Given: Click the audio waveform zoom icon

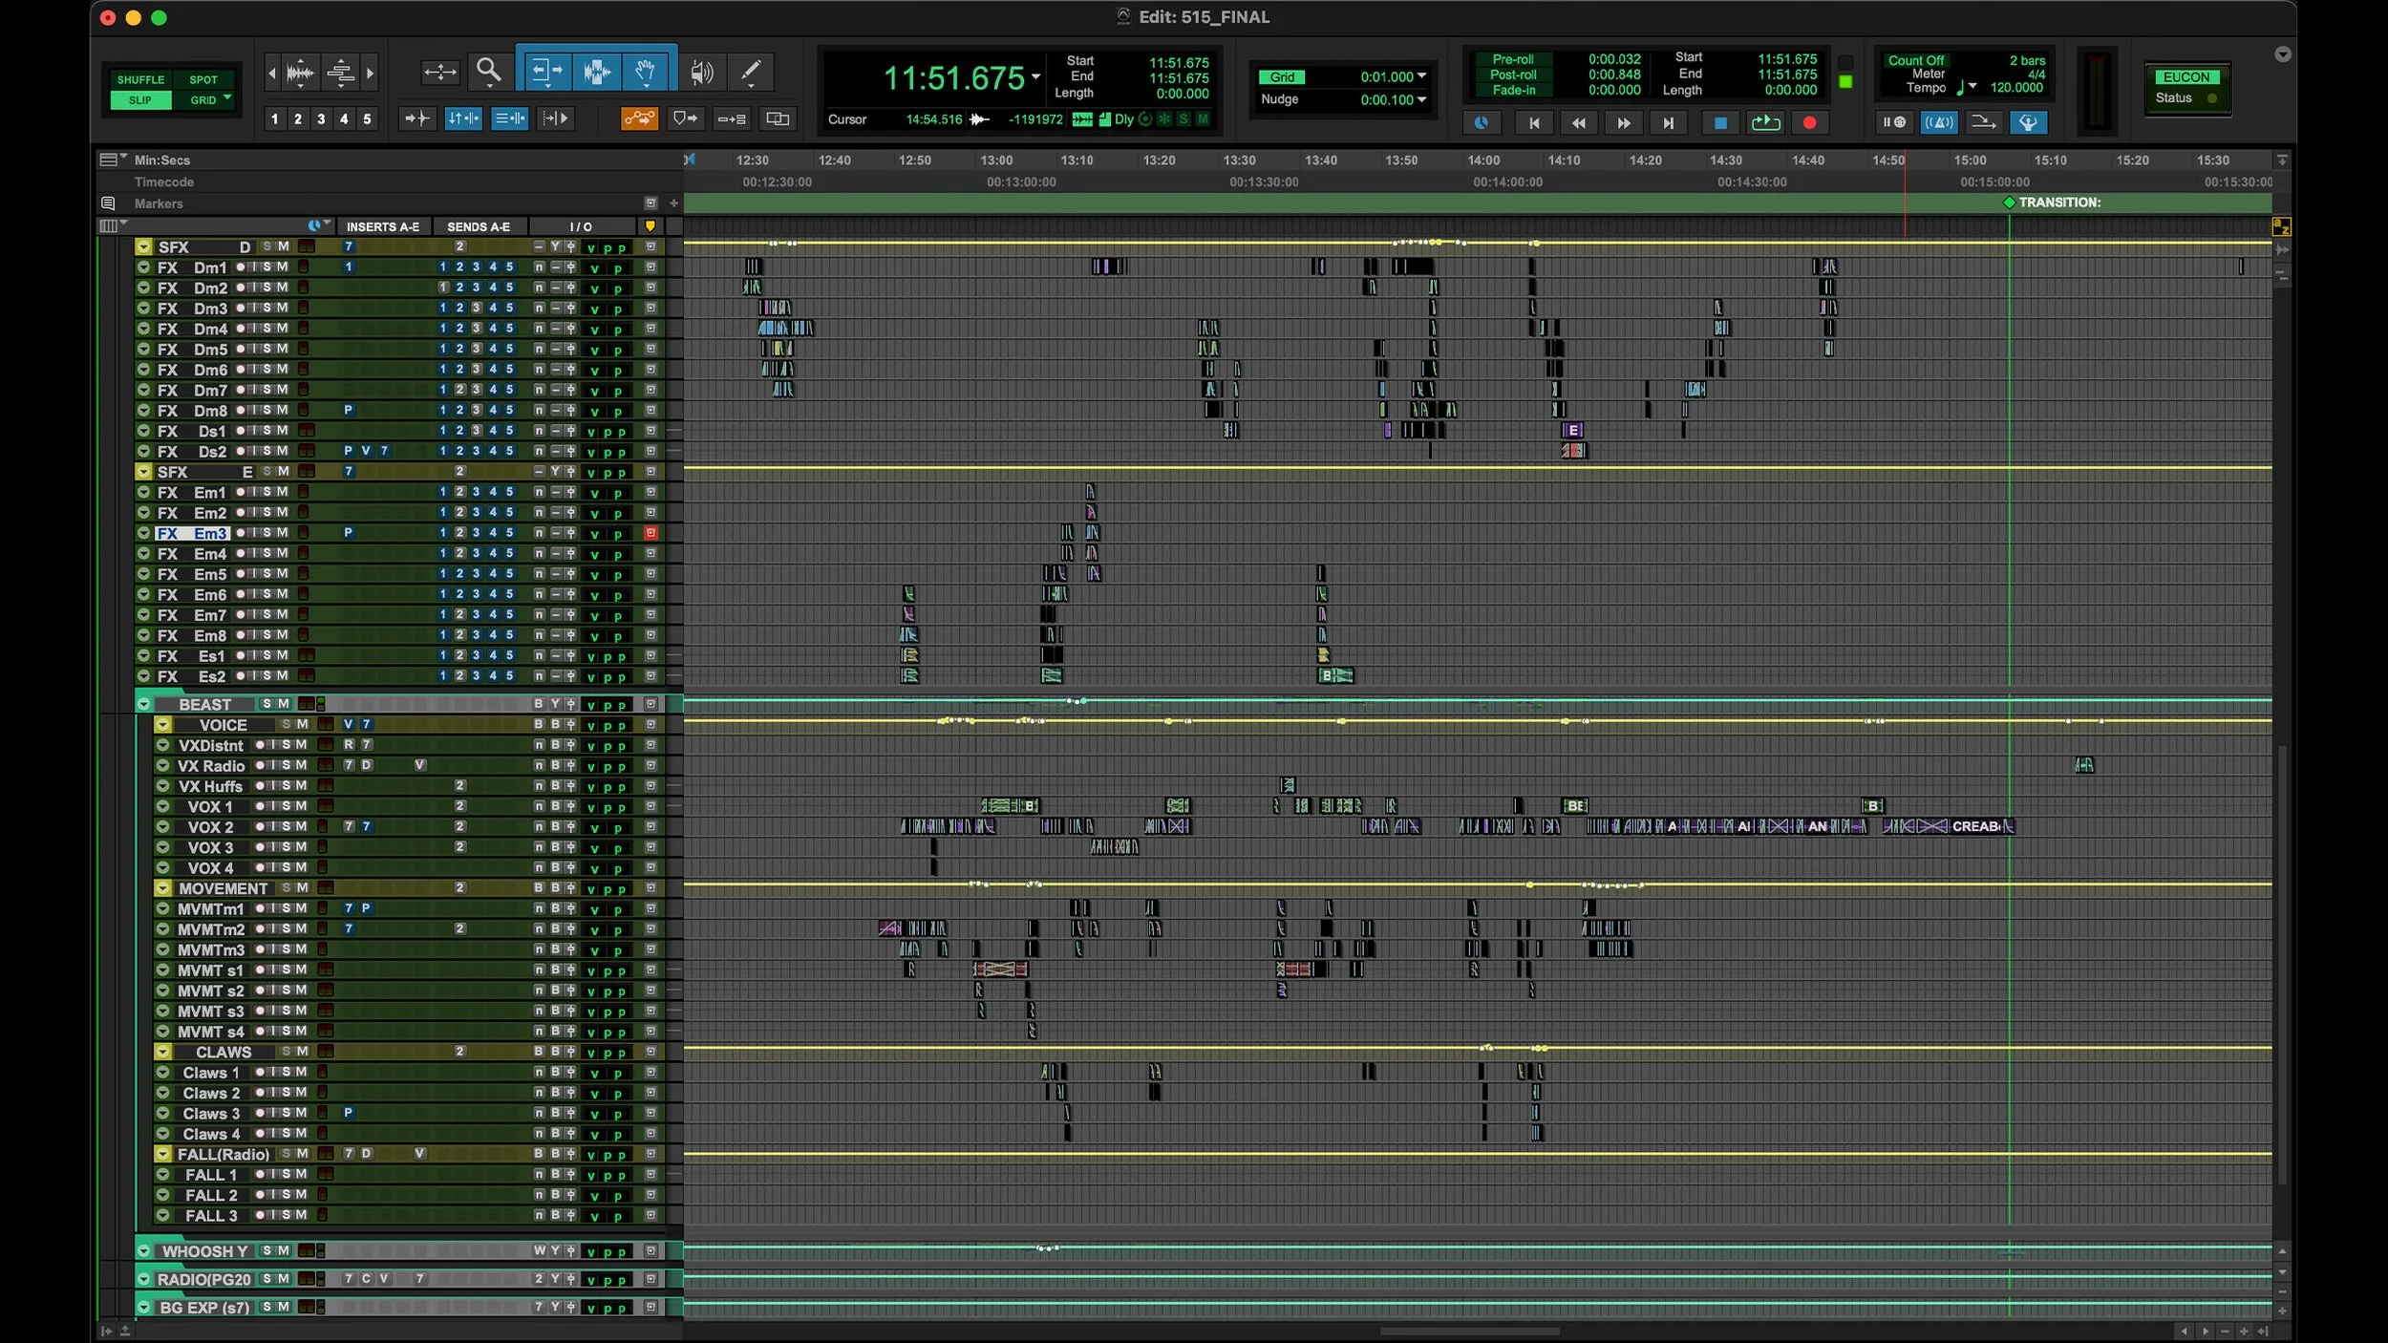Looking at the screenshot, I should [300, 72].
